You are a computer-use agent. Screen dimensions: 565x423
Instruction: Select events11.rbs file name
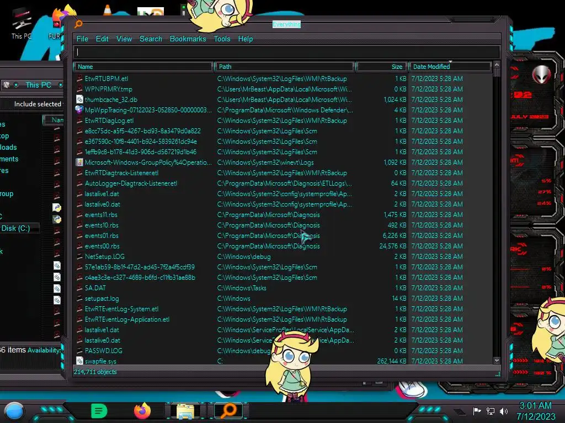(x=102, y=215)
